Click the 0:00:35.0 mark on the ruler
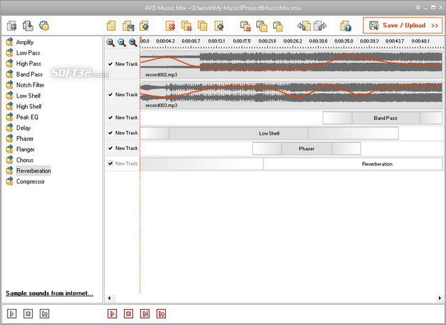Image resolution: width=446 pixels, height=325 pixels. tap(344, 41)
